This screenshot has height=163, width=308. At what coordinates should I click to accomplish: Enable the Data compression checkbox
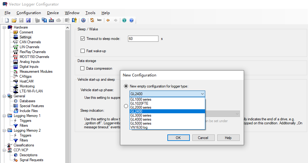pyautogui.click(x=82, y=68)
